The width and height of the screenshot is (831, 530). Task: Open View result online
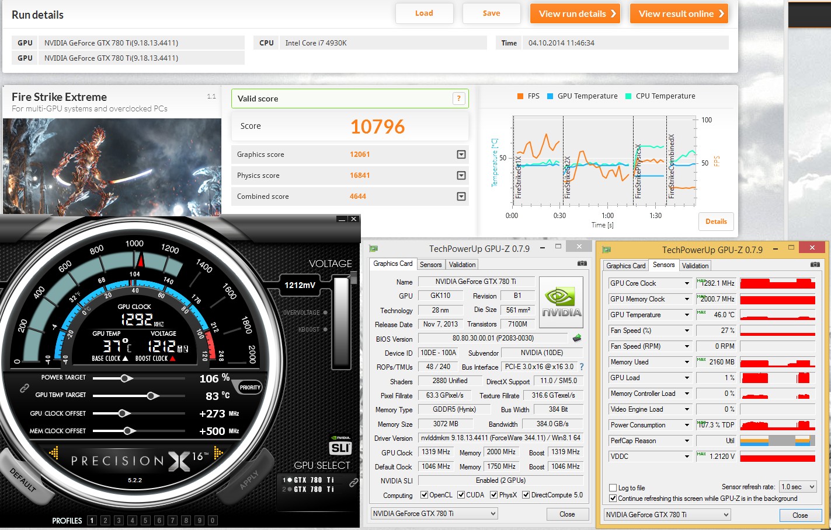pos(679,13)
